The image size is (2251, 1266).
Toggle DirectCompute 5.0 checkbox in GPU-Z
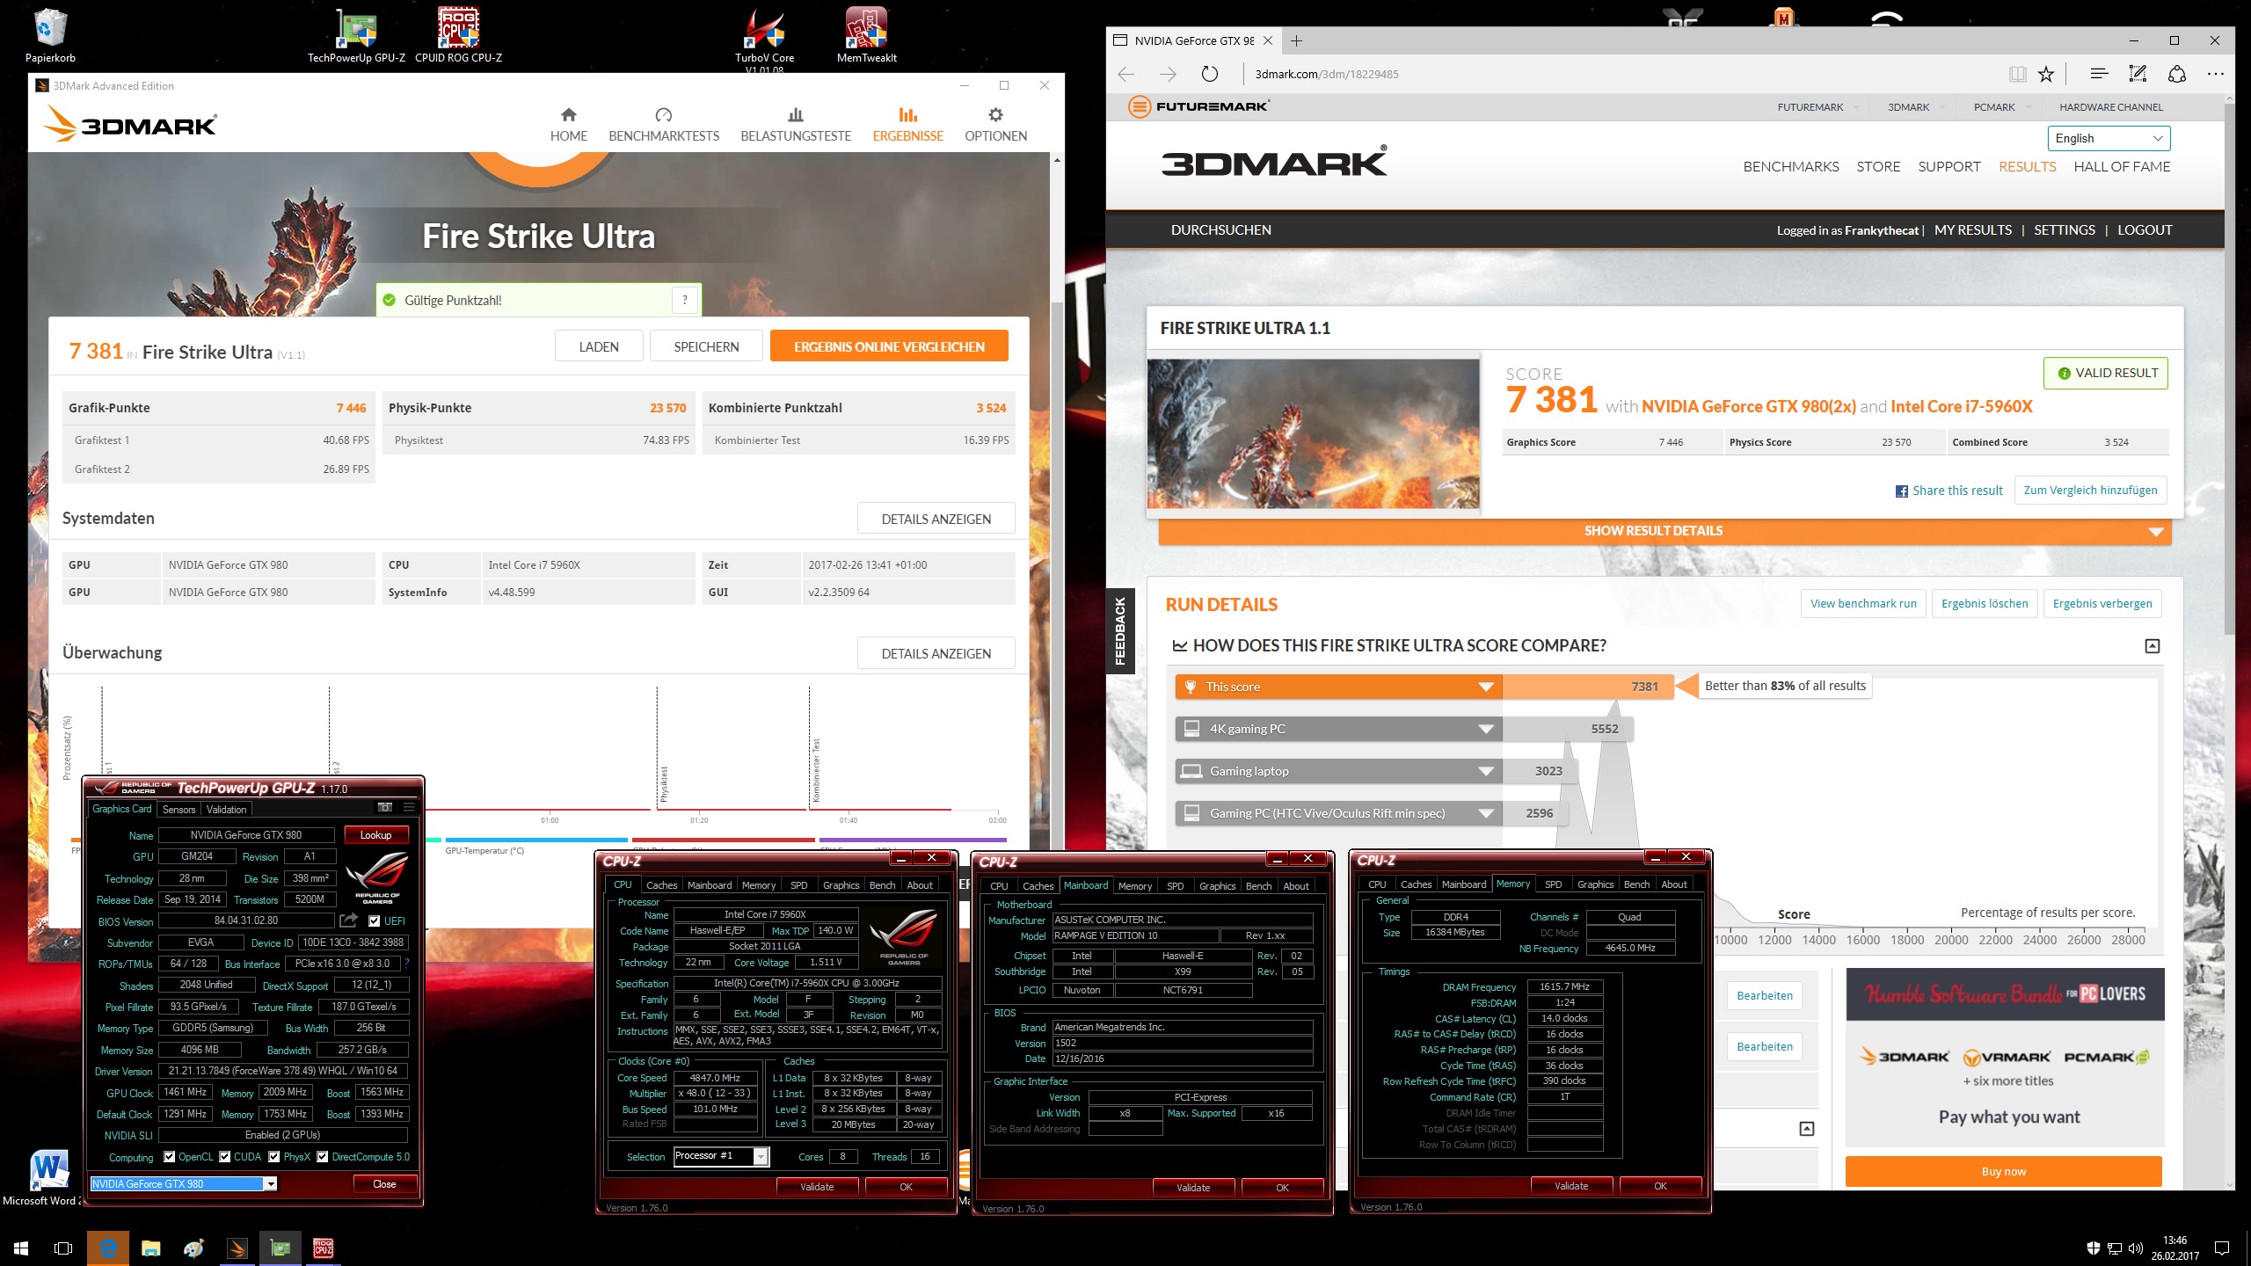323,1157
